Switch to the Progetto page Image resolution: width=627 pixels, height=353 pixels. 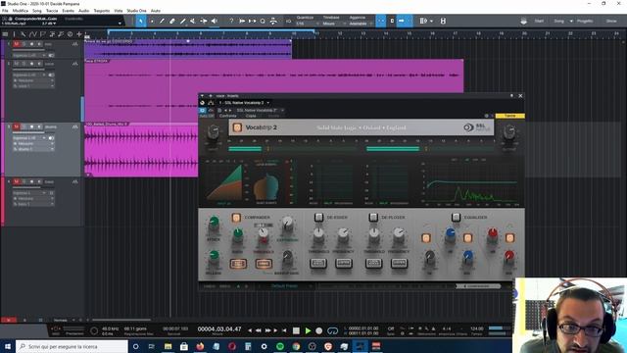585,21
